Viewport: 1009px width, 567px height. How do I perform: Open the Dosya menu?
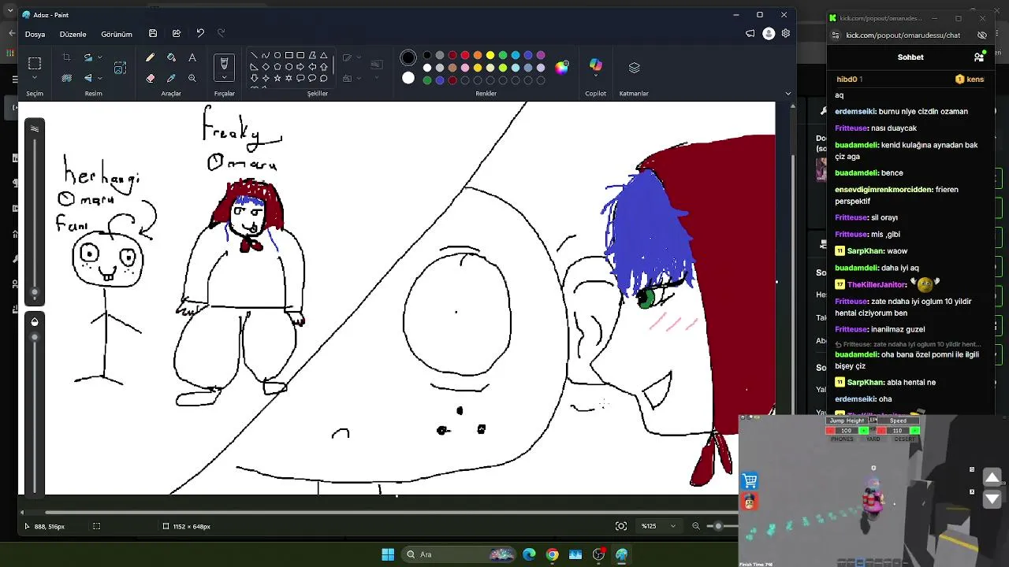point(35,35)
